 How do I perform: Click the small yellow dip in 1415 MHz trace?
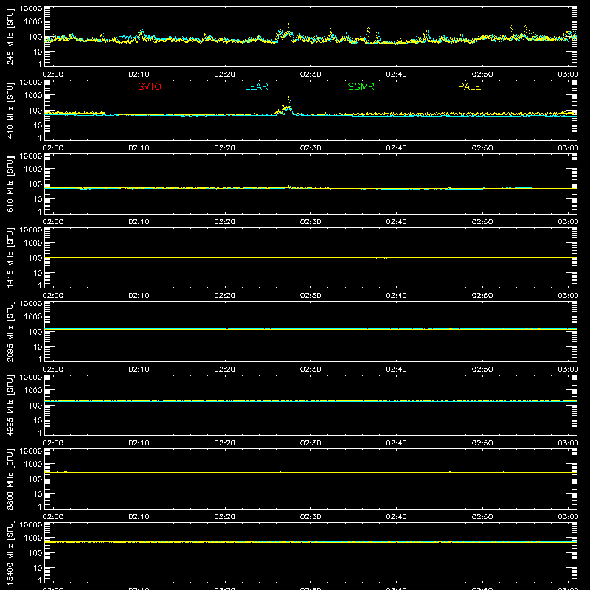[x=383, y=259]
